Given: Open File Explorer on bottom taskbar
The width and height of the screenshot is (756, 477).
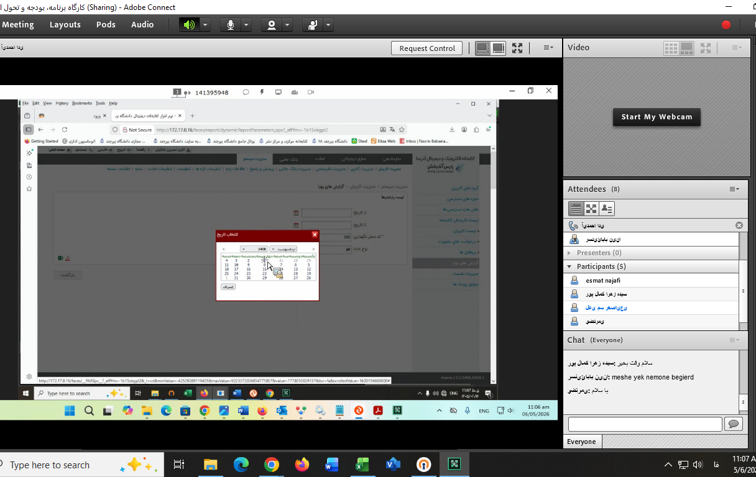Looking at the screenshot, I should pyautogui.click(x=211, y=465).
